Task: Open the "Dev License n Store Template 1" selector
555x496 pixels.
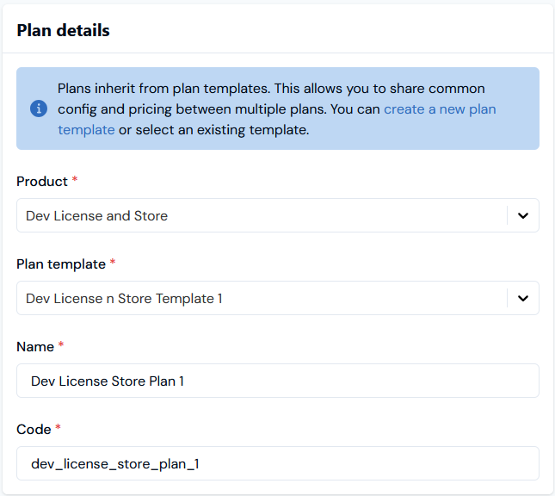Action: (x=278, y=298)
